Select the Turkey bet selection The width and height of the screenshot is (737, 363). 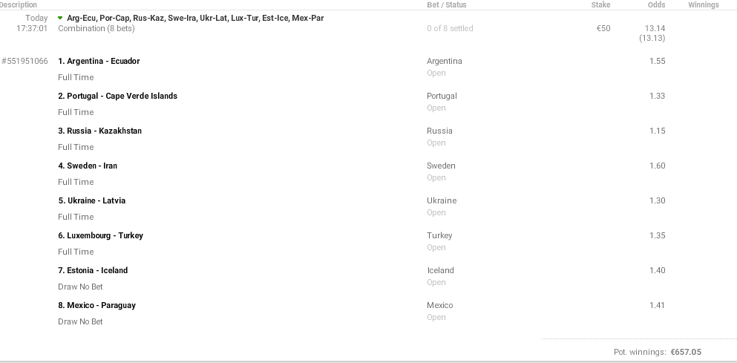click(439, 235)
